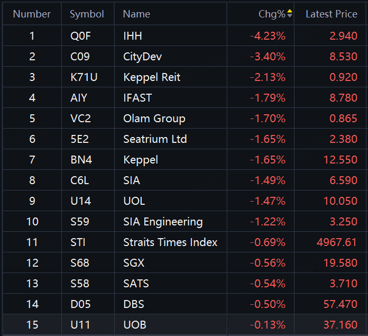Select the CityDev row name
368x336 pixels.
coord(142,57)
